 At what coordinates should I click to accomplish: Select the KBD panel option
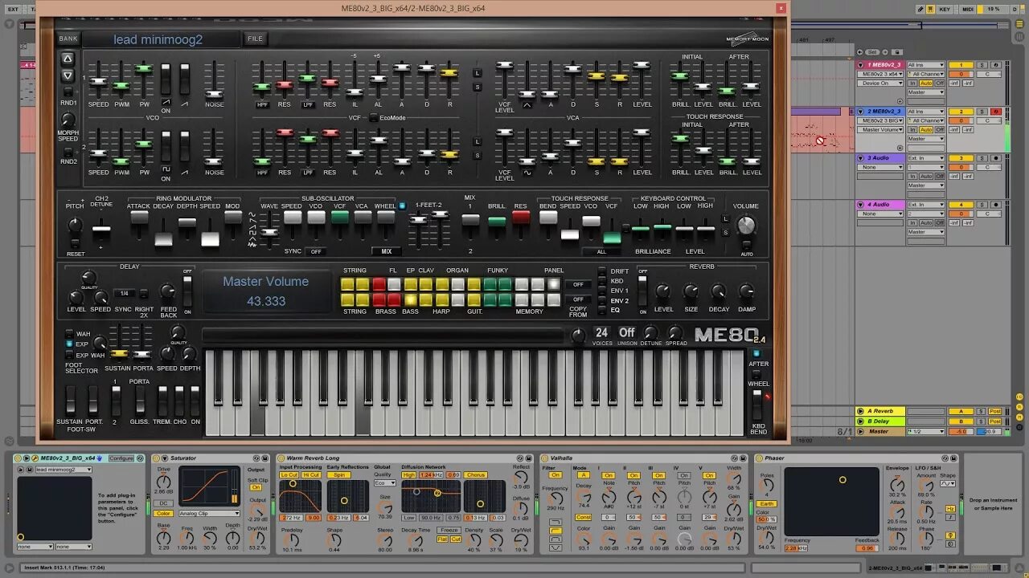pos(602,281)
